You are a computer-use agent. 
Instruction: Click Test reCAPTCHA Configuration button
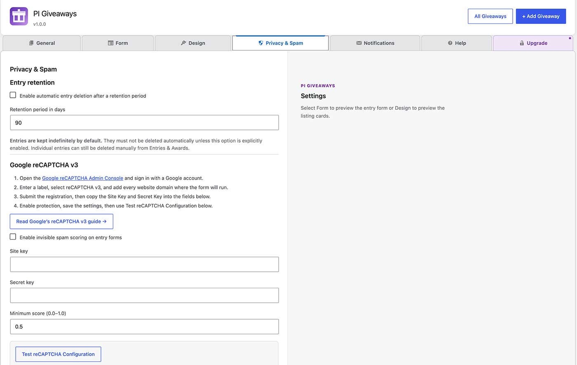[58, 354]
